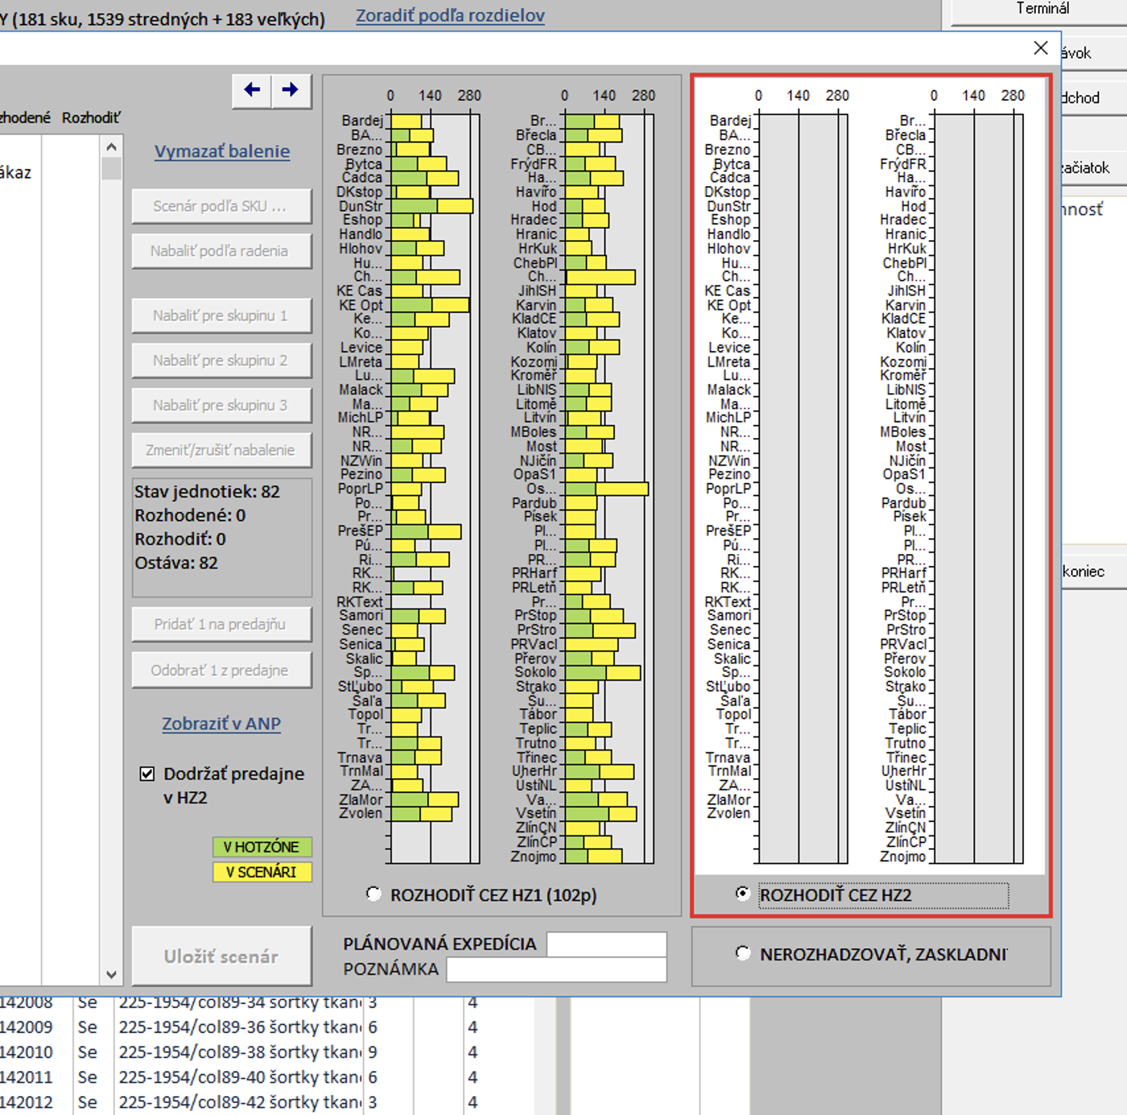Viewport: 1127px width, 1115px height.
Task: Close the dialog with the X button
Action: pyautogui.click(x=1040, y=48)
